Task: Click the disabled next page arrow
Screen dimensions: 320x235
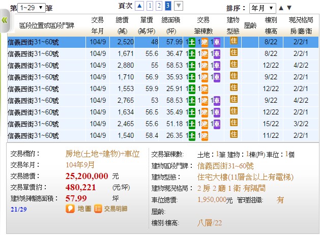Action: pyautogui.click(x=179, y=6)
